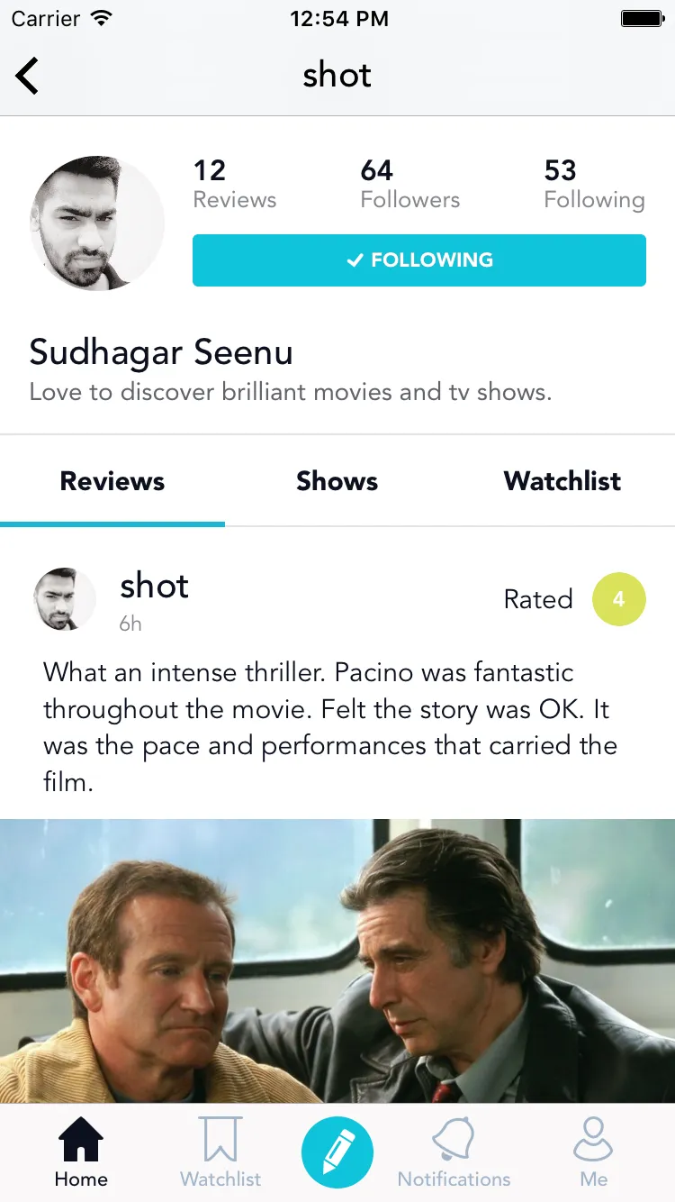Switch to the Shows tab
This screenshot has width=675, height=1202.
tap(337, 481)
